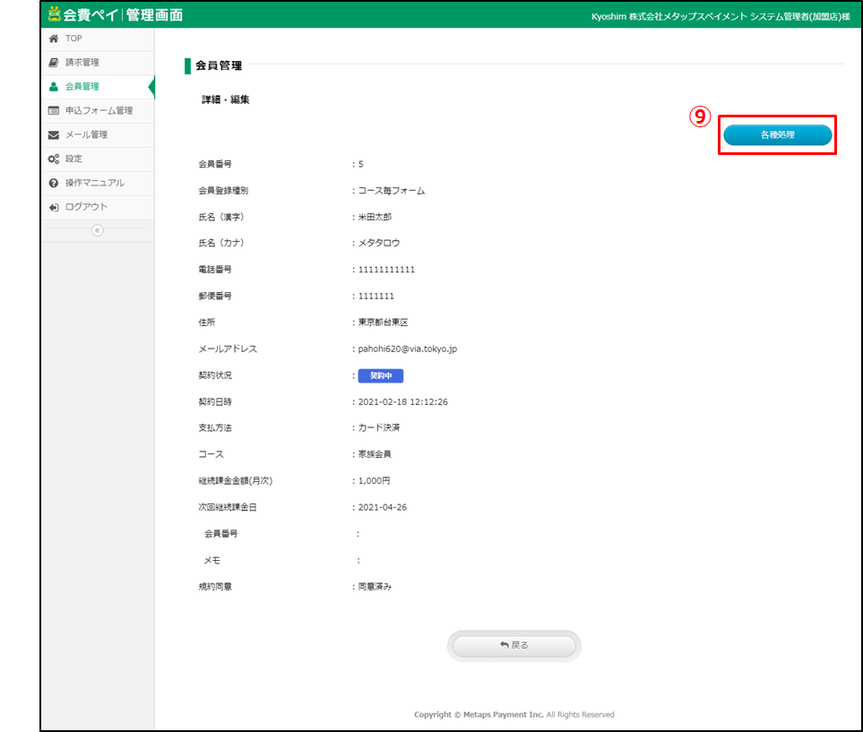Click the 戻る button
Viewport: 863px width, 732px height.
click(513, 645)
